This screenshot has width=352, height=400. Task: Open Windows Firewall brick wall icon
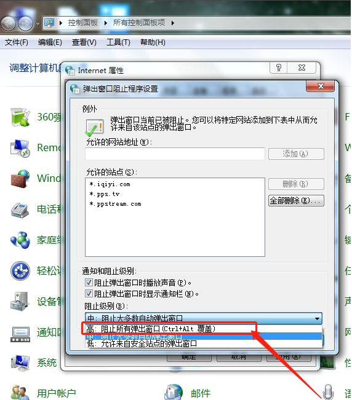tap(20, 178)
